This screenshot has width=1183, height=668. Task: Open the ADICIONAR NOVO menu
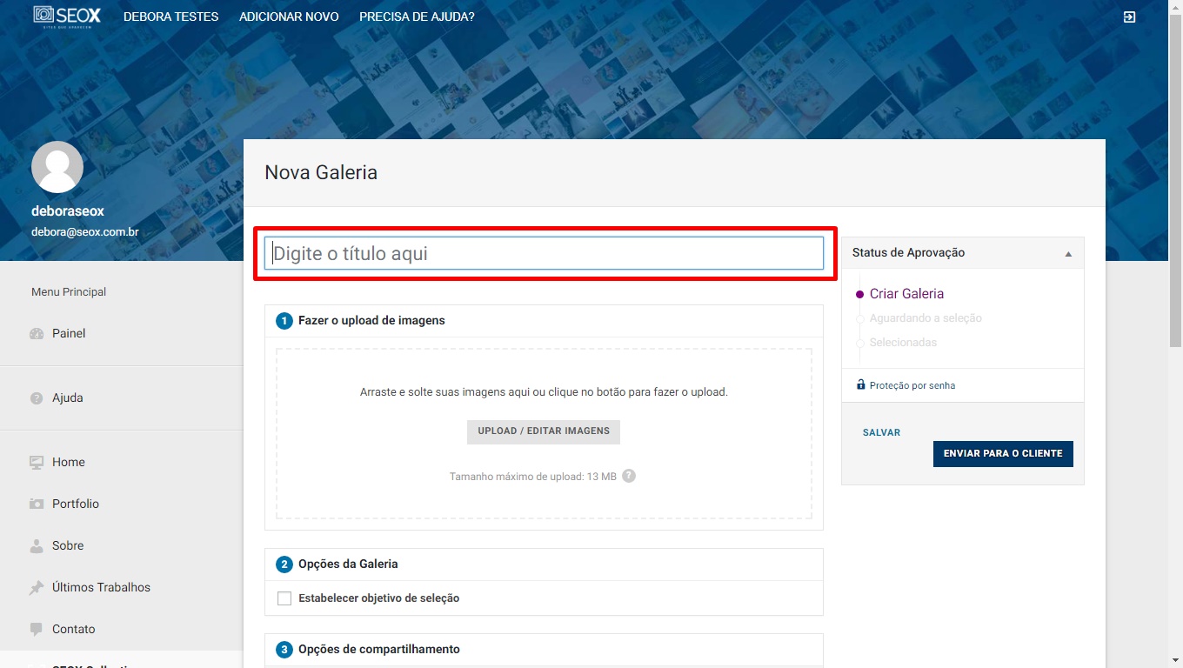click(289, 17)
